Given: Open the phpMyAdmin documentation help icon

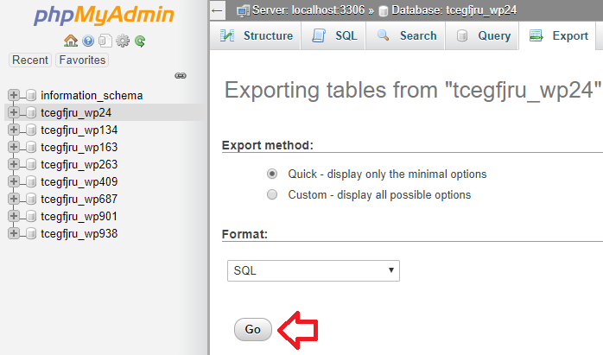Looking at the screenshot, I should 88,41.
